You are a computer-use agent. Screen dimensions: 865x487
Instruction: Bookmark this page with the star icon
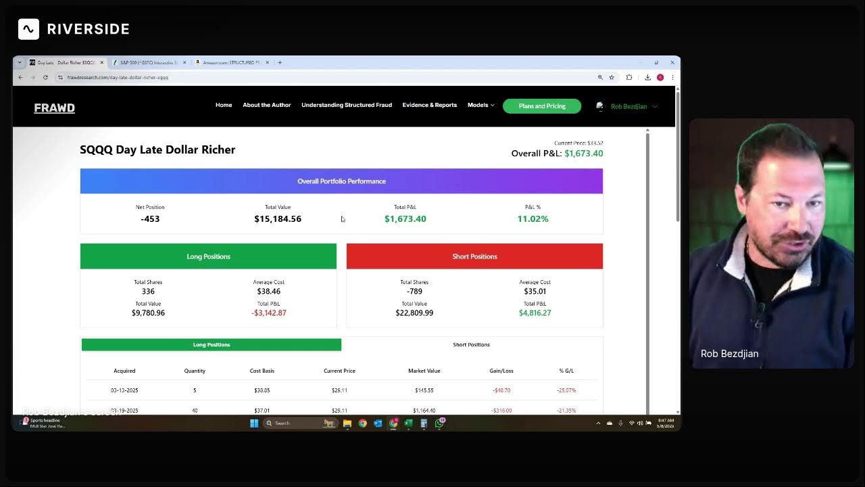pyautogui.click(x=612, y=77)
